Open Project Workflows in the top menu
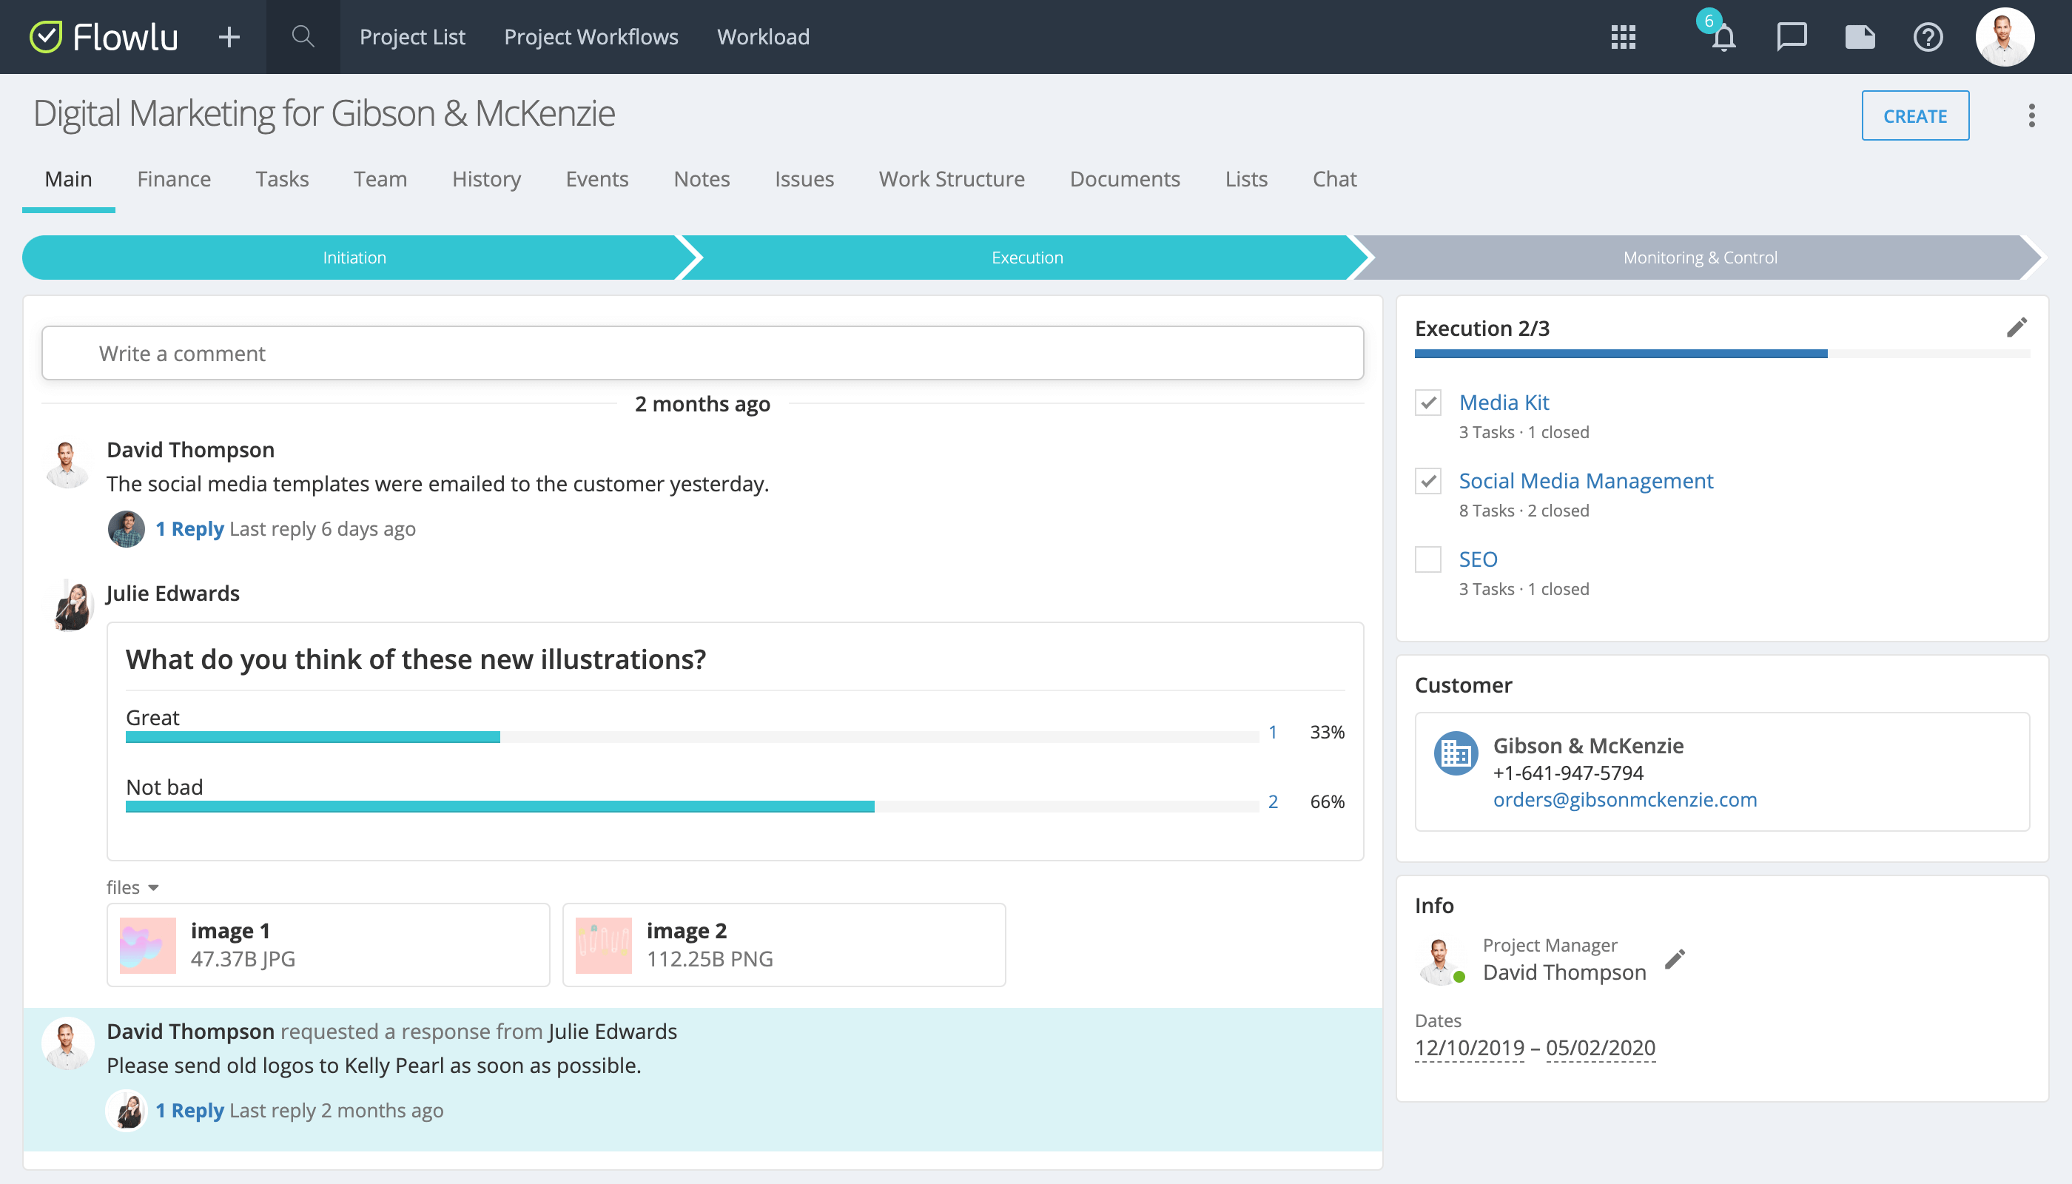 591,36
